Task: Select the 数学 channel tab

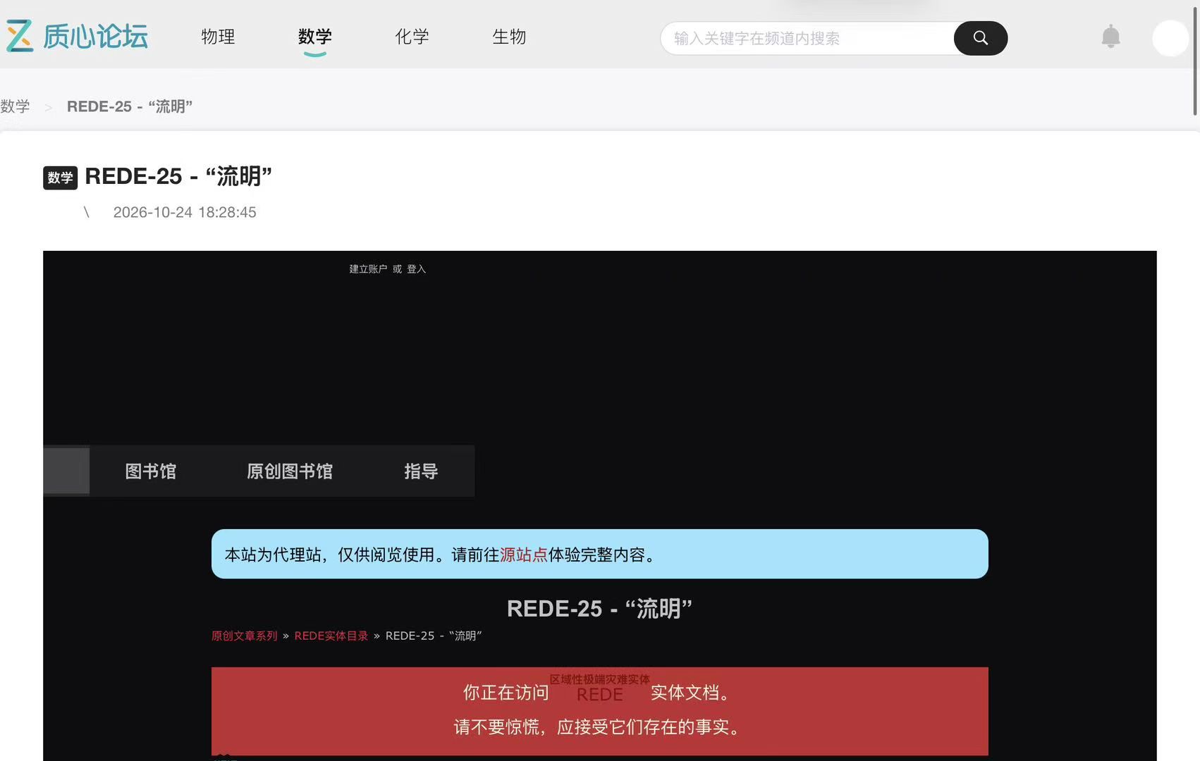Action: tap(314, 37)
